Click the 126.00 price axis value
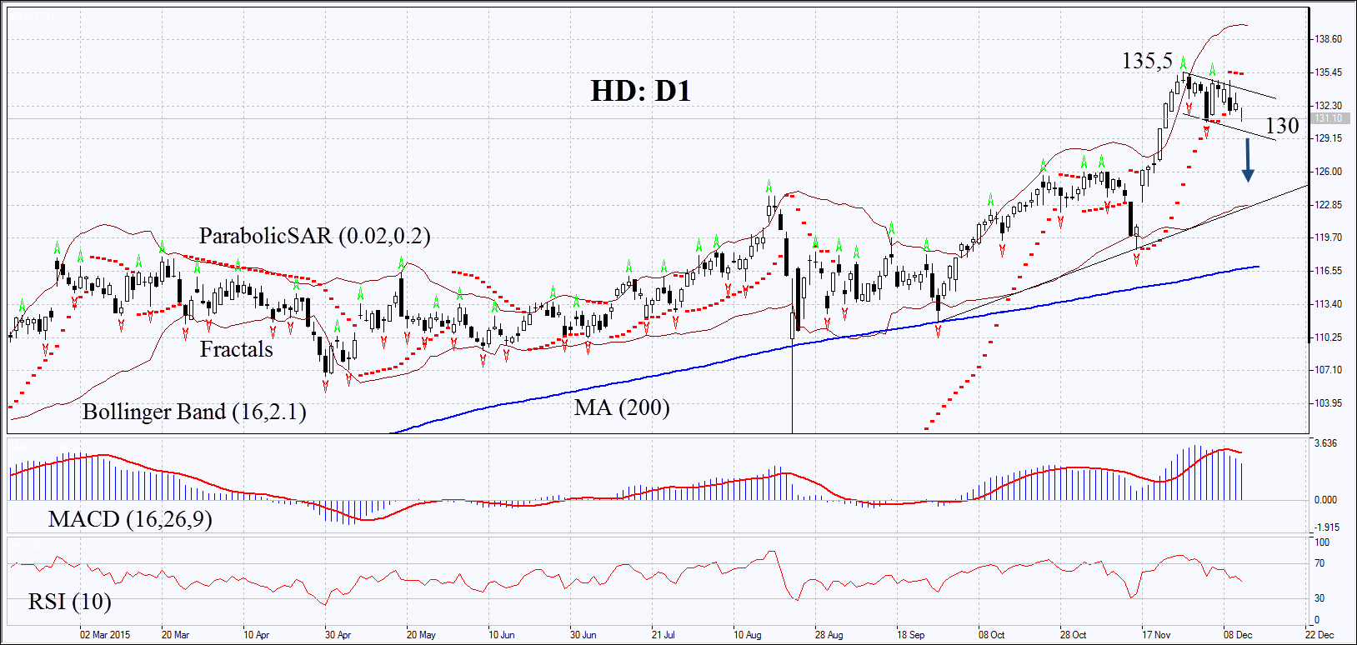Screen dimensions: 1357x645 point(1329,172)
